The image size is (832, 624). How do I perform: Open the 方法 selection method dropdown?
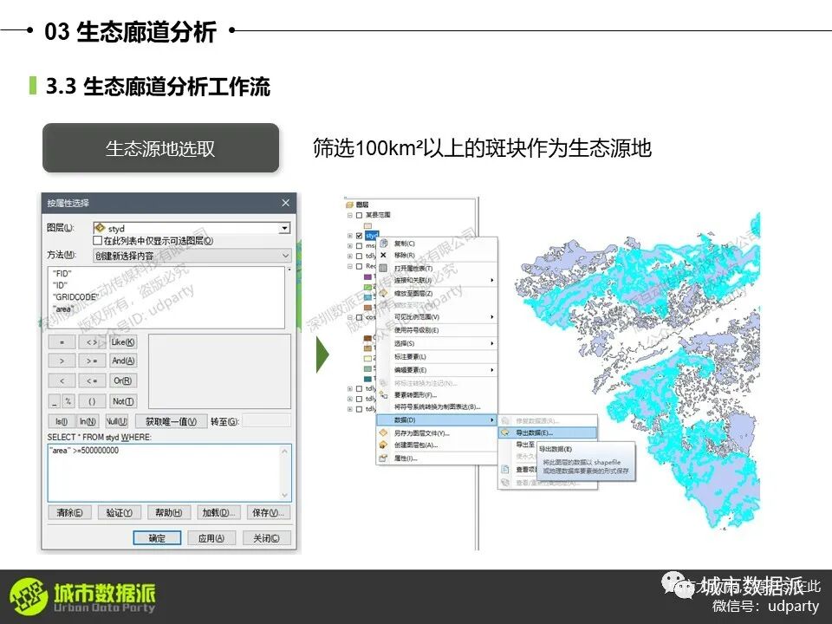pyautogui.click(x=285, y=256)
